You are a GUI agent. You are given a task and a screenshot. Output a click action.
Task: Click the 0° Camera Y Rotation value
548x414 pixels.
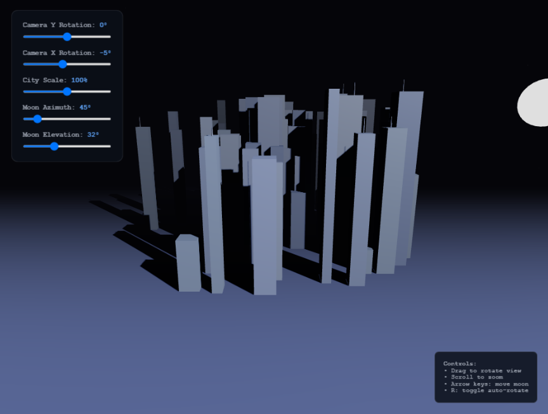pos(103,25)
